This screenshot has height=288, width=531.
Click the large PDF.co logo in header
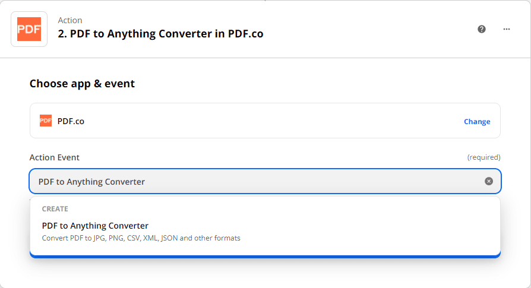[29, 29]
